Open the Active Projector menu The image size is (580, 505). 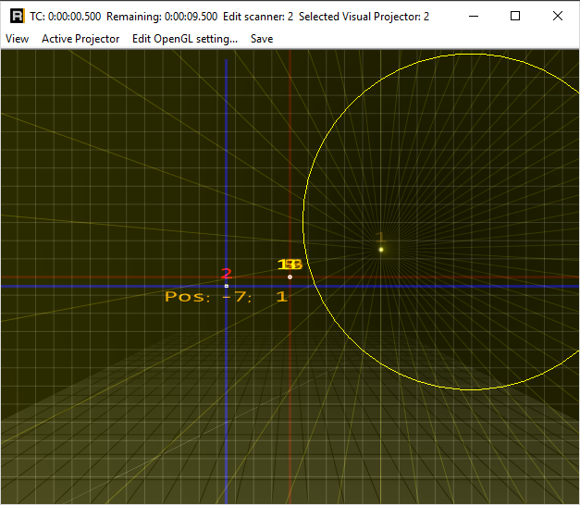point(80,39)
